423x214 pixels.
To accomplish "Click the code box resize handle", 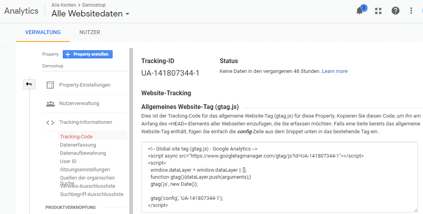I will tap(416, 210).
